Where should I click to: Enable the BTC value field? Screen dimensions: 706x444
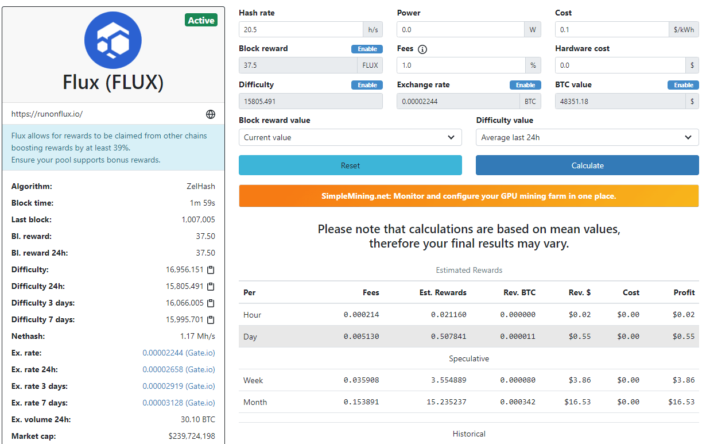click(683, 85)
